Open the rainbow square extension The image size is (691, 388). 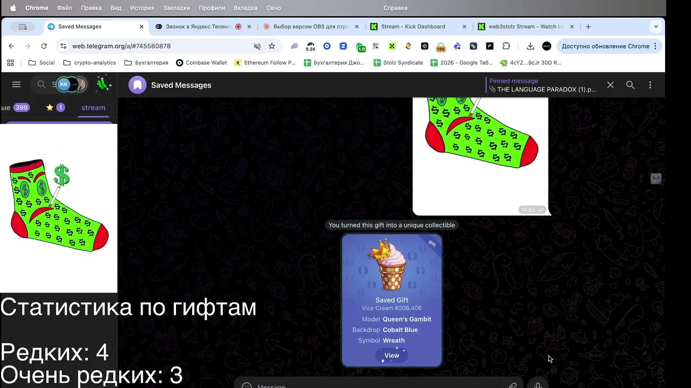[x=473, y=46]
